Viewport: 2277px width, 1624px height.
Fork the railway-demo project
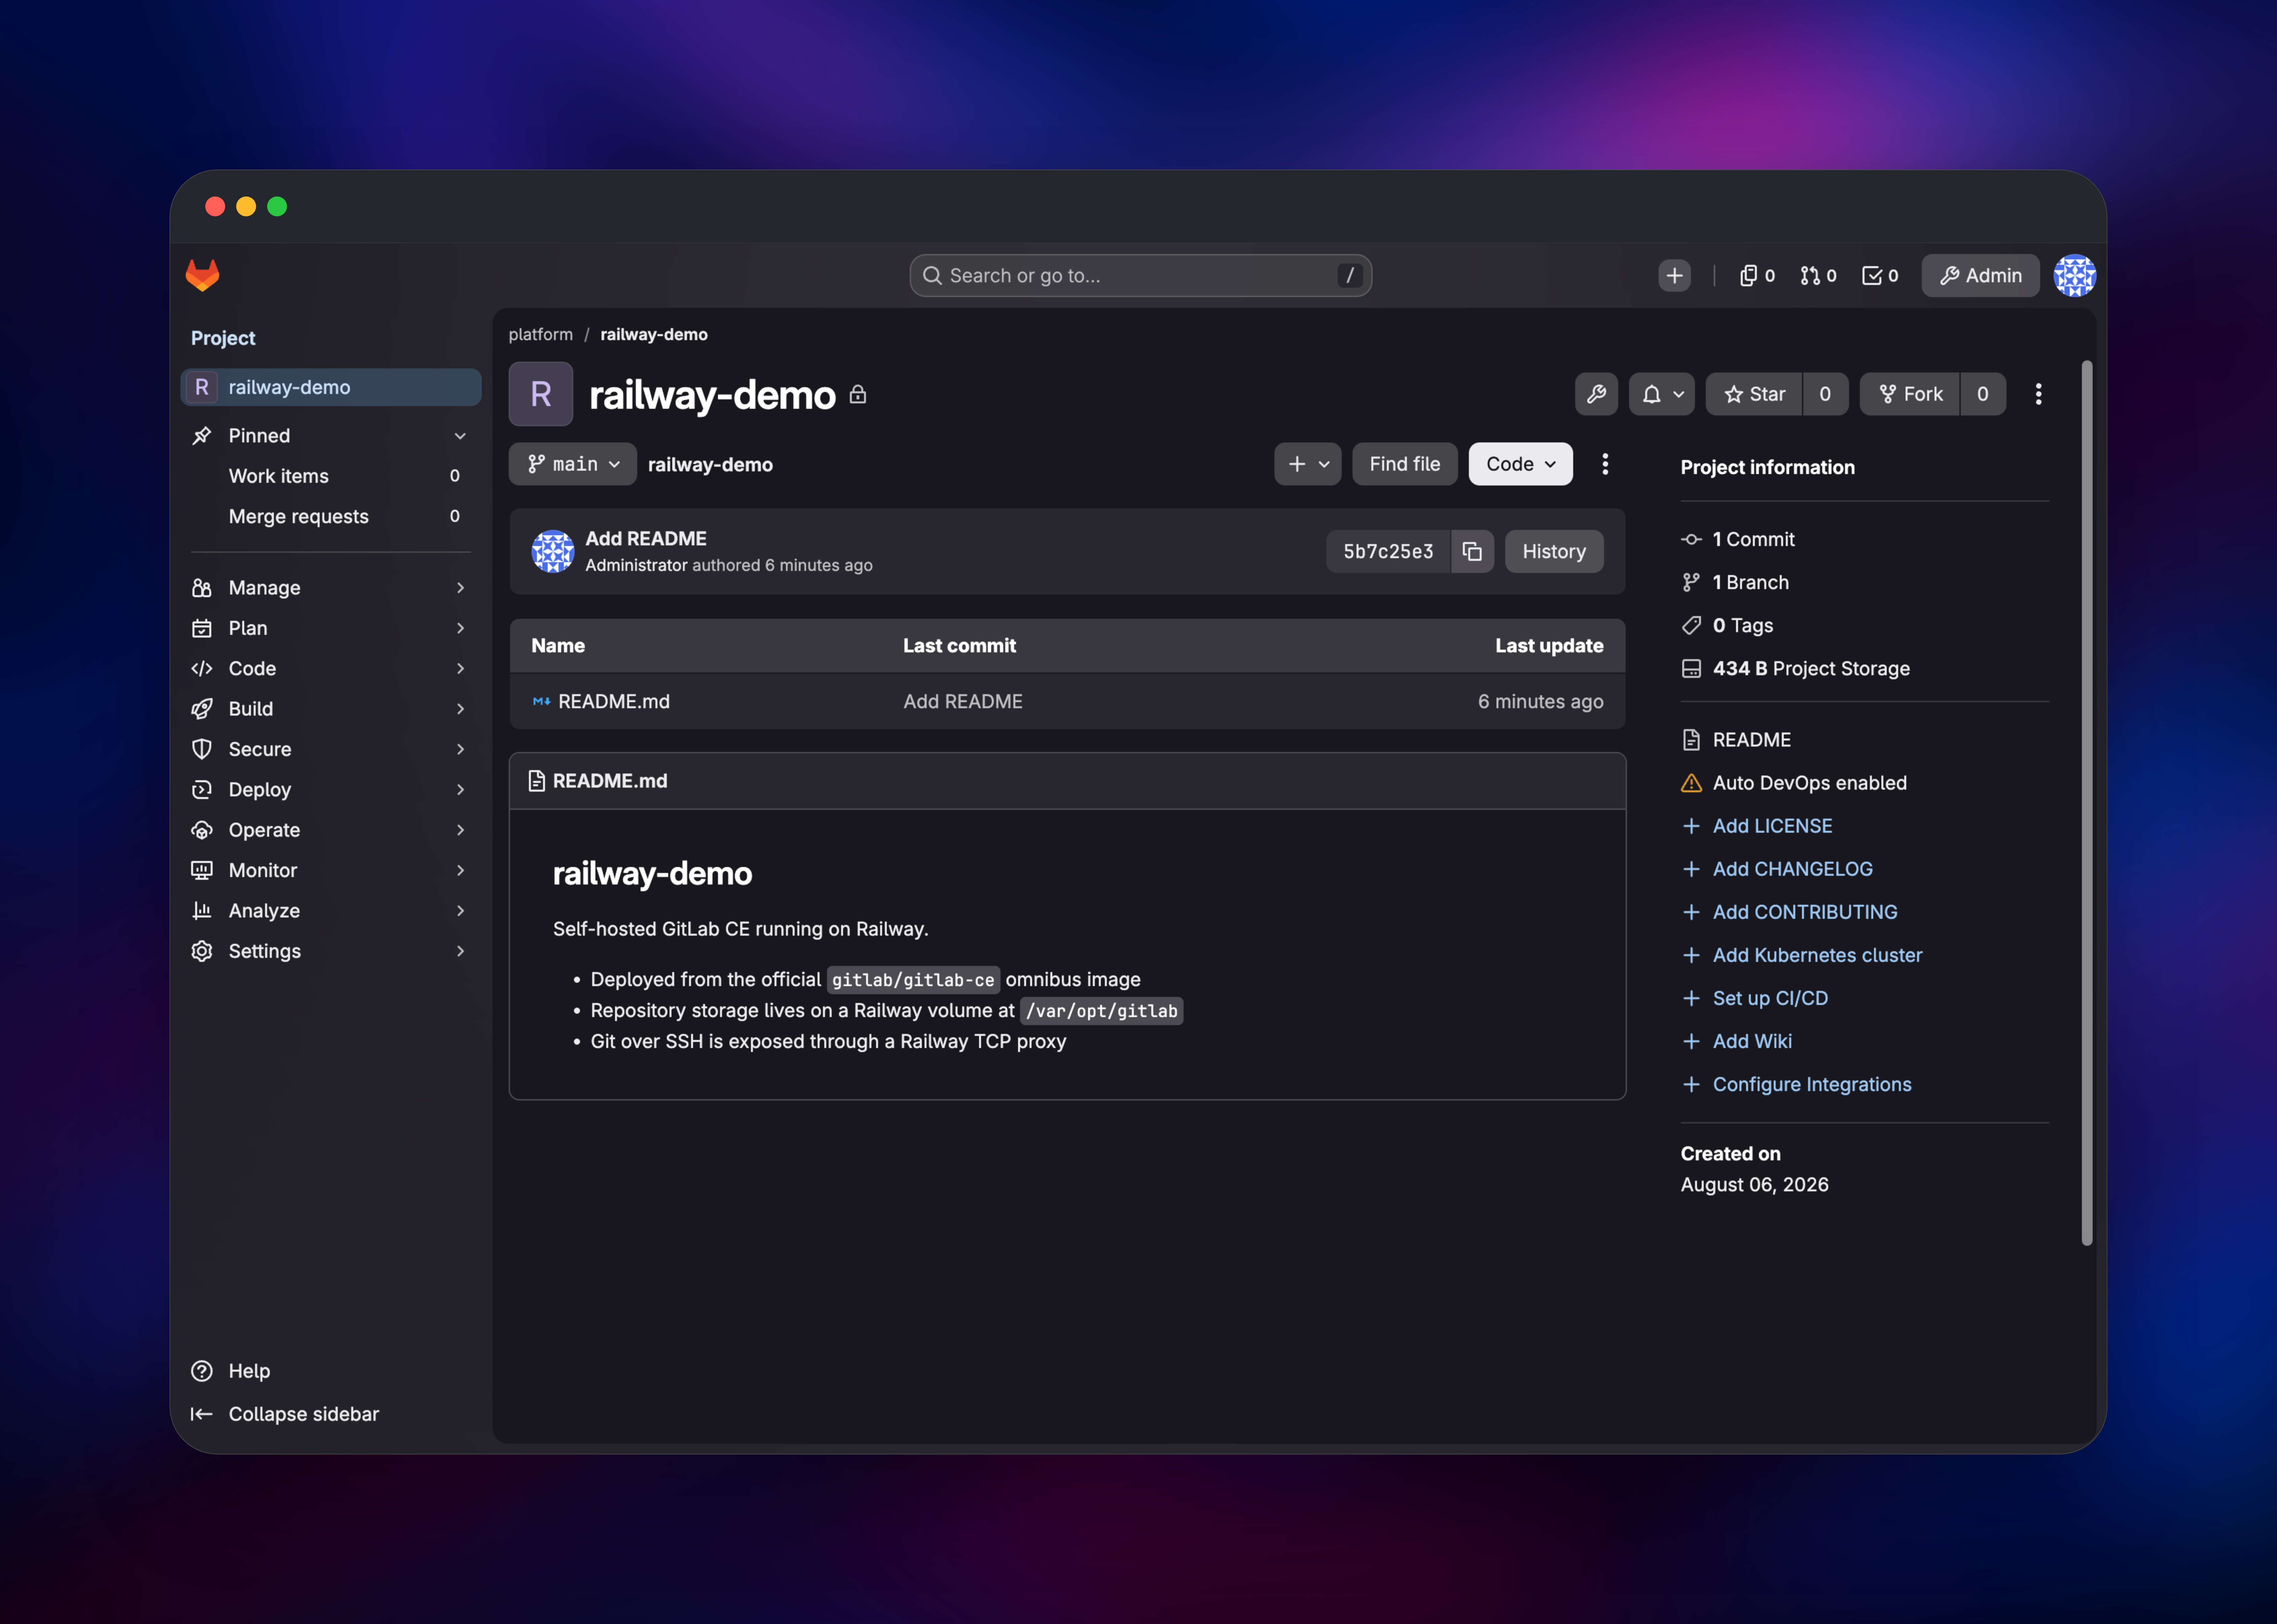1910,394
